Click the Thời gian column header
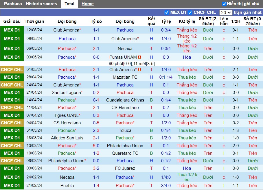This screenshot has width=263, height=190. tap(34, 21)
